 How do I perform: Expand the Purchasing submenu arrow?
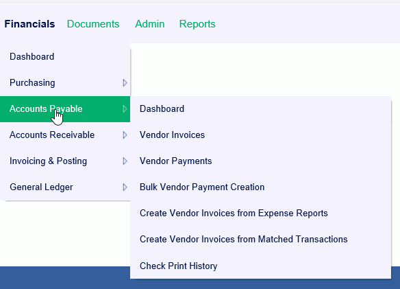(x=125, y=83)
